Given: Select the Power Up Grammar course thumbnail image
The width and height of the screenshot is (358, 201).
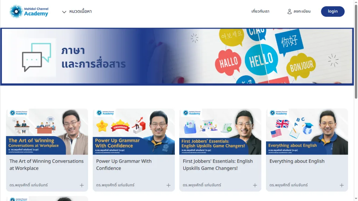Looking at the screenshot, I should pos(134,132).
